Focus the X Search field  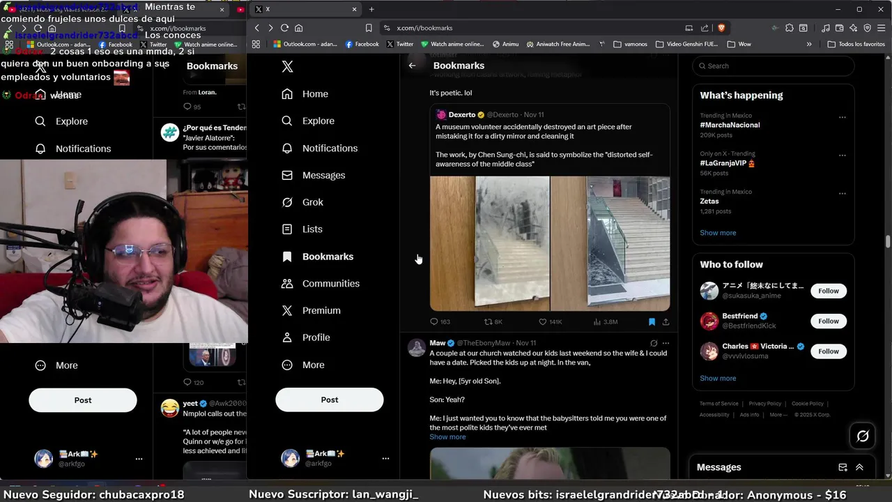pos(773,66)
